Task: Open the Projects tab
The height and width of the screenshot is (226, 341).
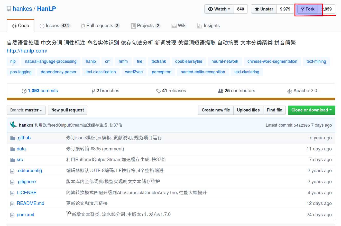Action: [146, 26]
